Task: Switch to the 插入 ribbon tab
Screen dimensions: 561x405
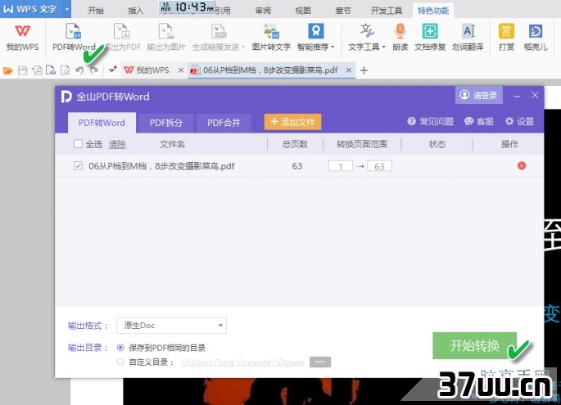Action: click(136, 11)
